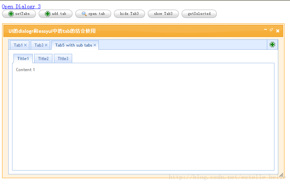Click the green plus tool in the tab strip
The image size is (290, 184).
pyautogui.click(x=272, y=45)
